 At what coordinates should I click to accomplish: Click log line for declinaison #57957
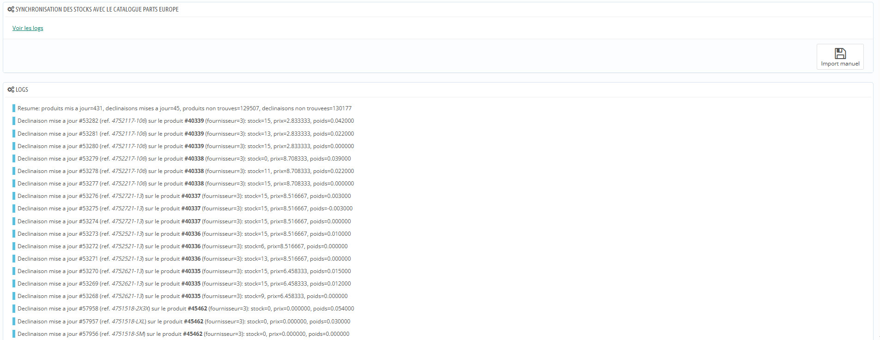(x=184, y=322)
